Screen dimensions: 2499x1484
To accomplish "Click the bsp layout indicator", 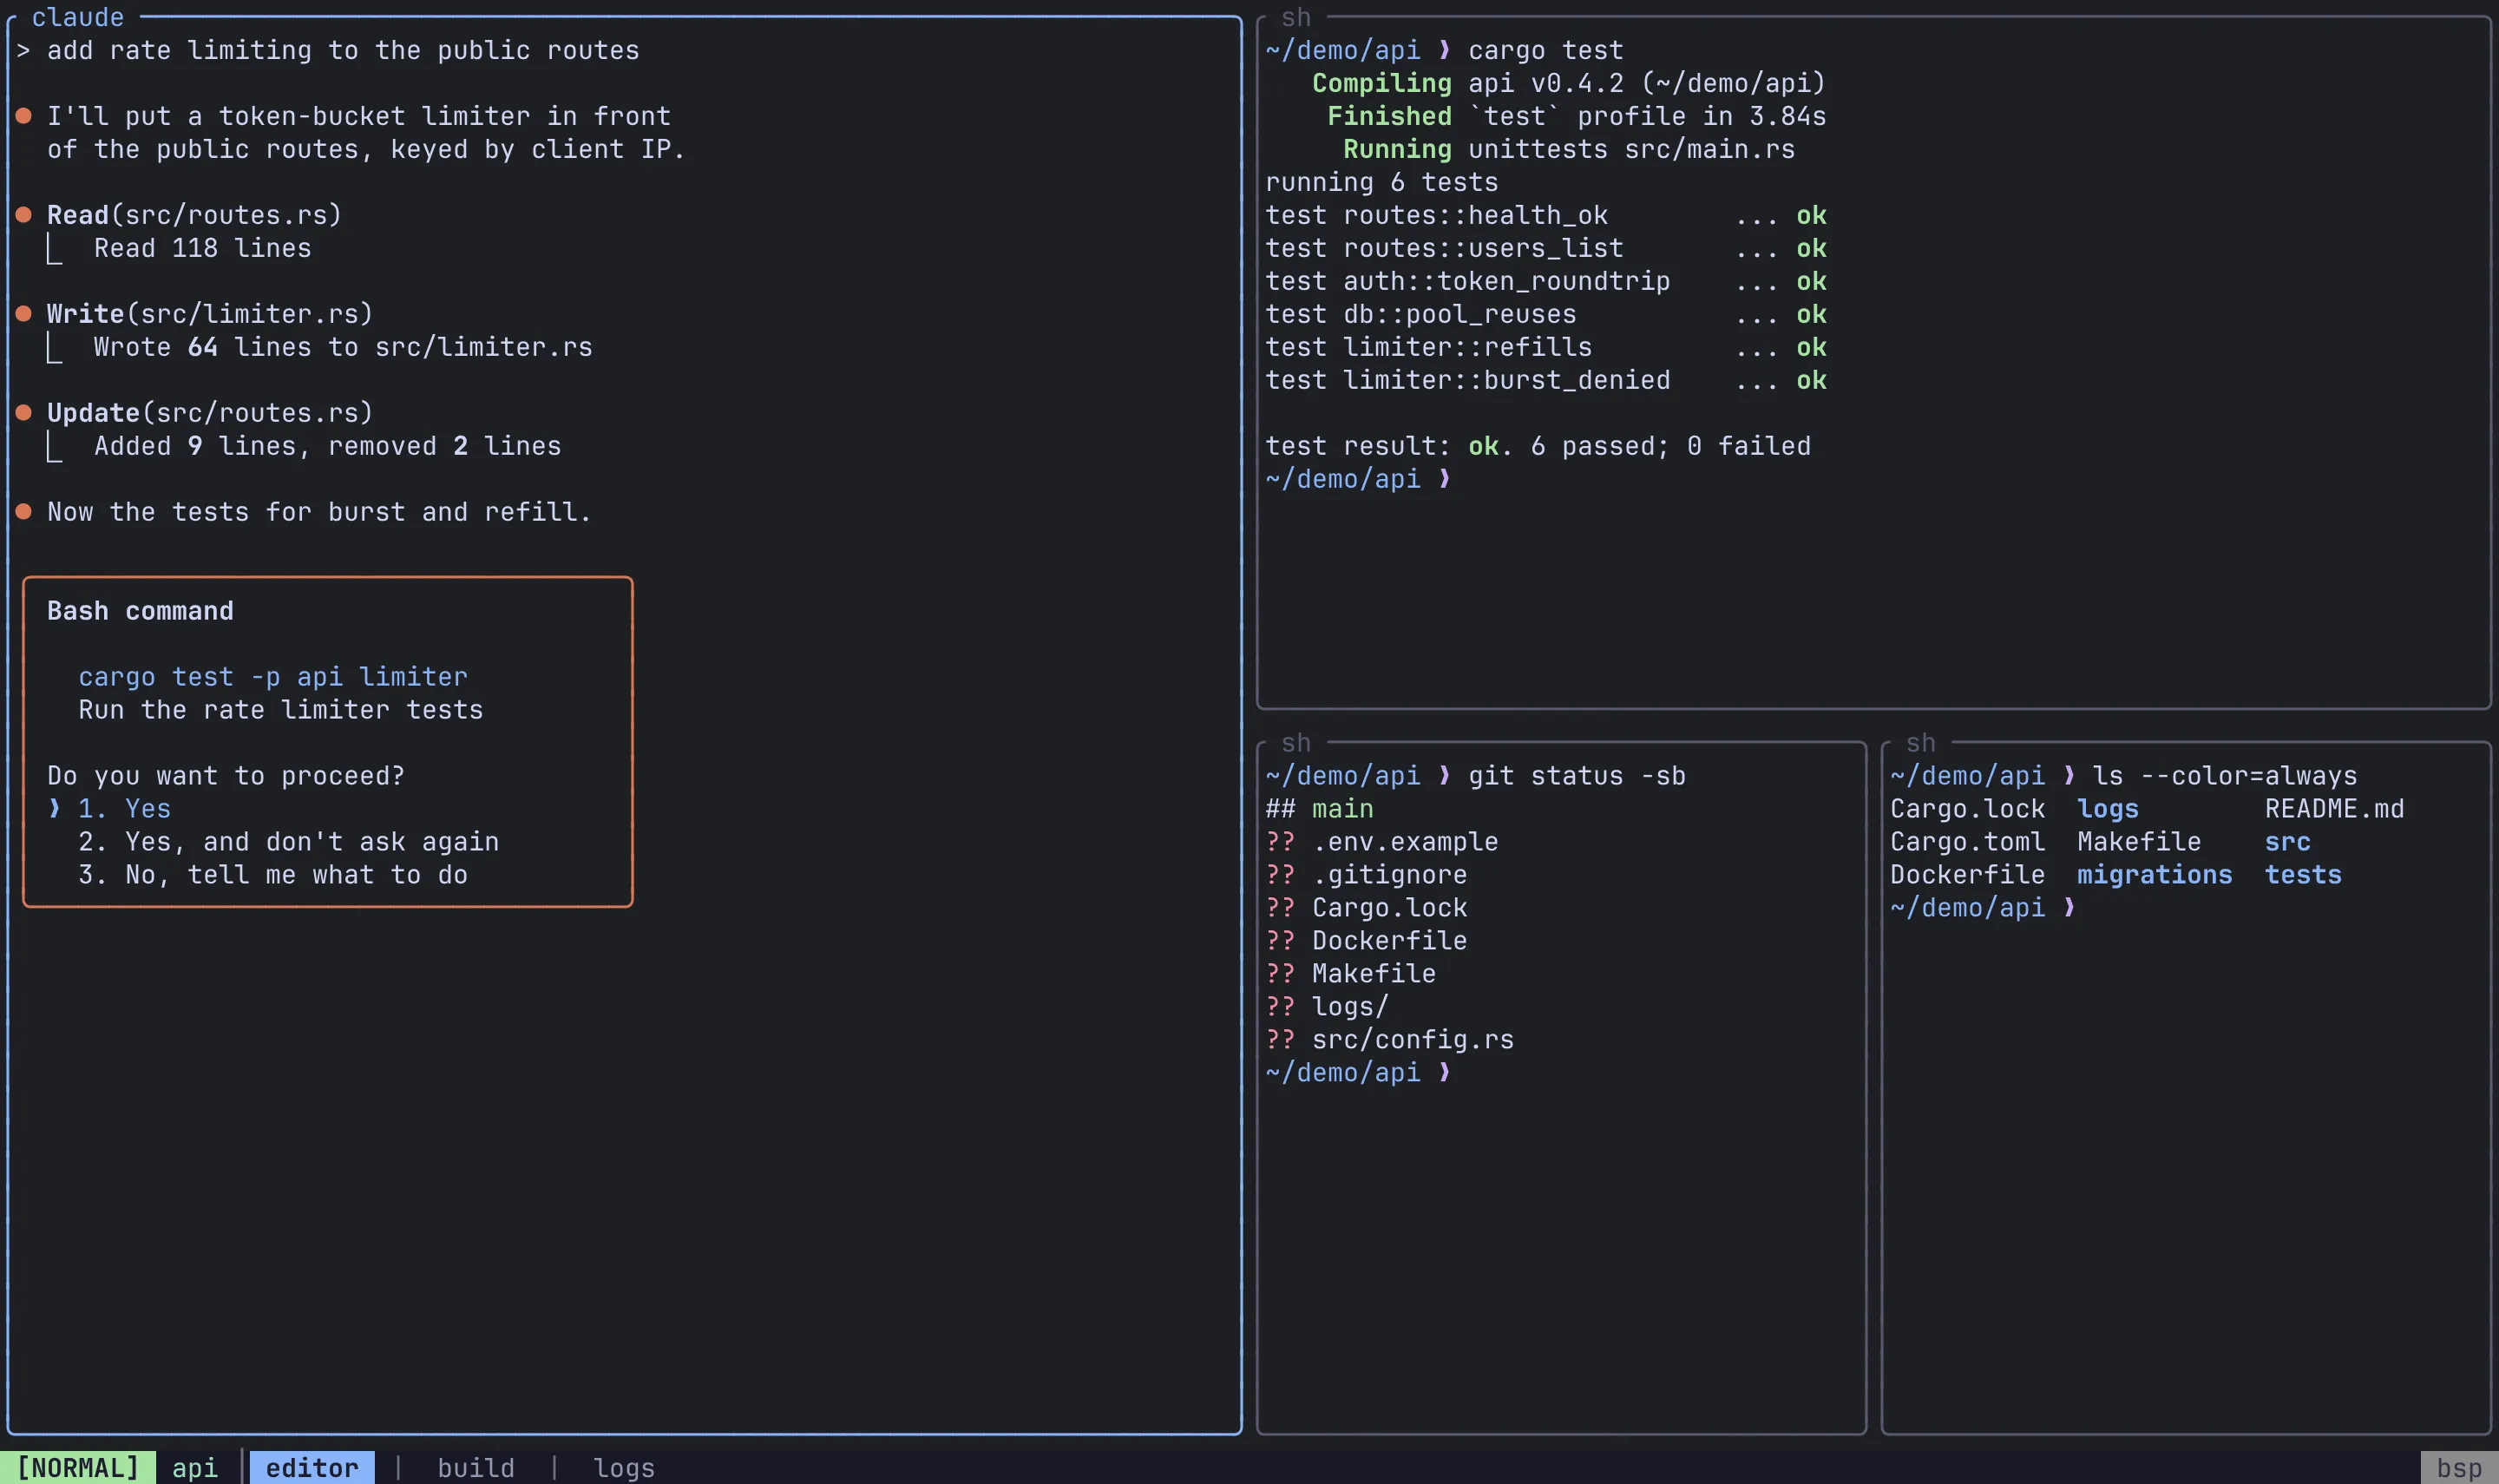I will [2459, 1467].
